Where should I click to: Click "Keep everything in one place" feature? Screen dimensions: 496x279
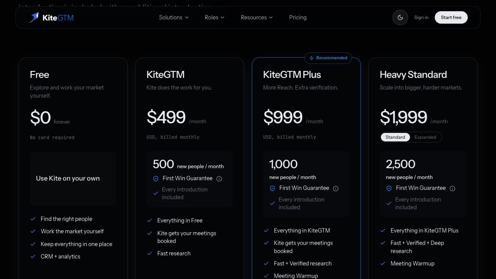76,244
